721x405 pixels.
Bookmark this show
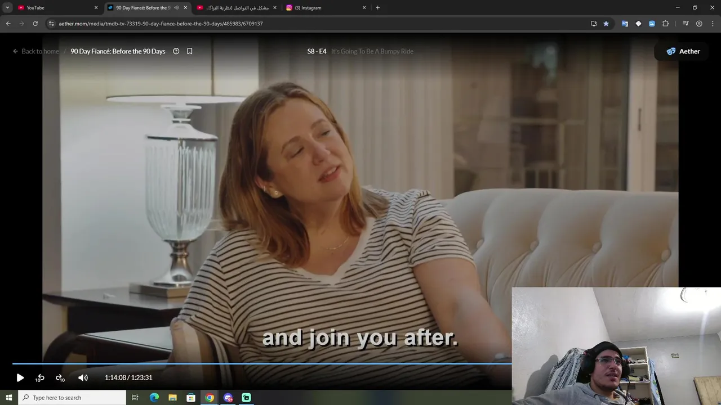190,51
